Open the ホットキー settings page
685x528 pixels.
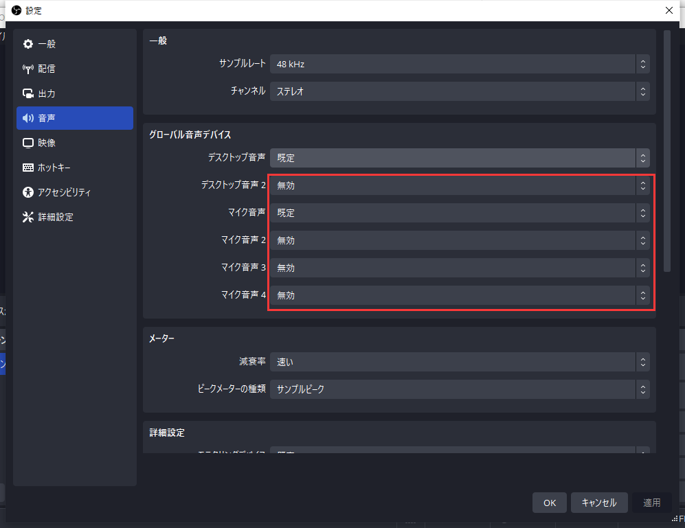click(54, 168)
